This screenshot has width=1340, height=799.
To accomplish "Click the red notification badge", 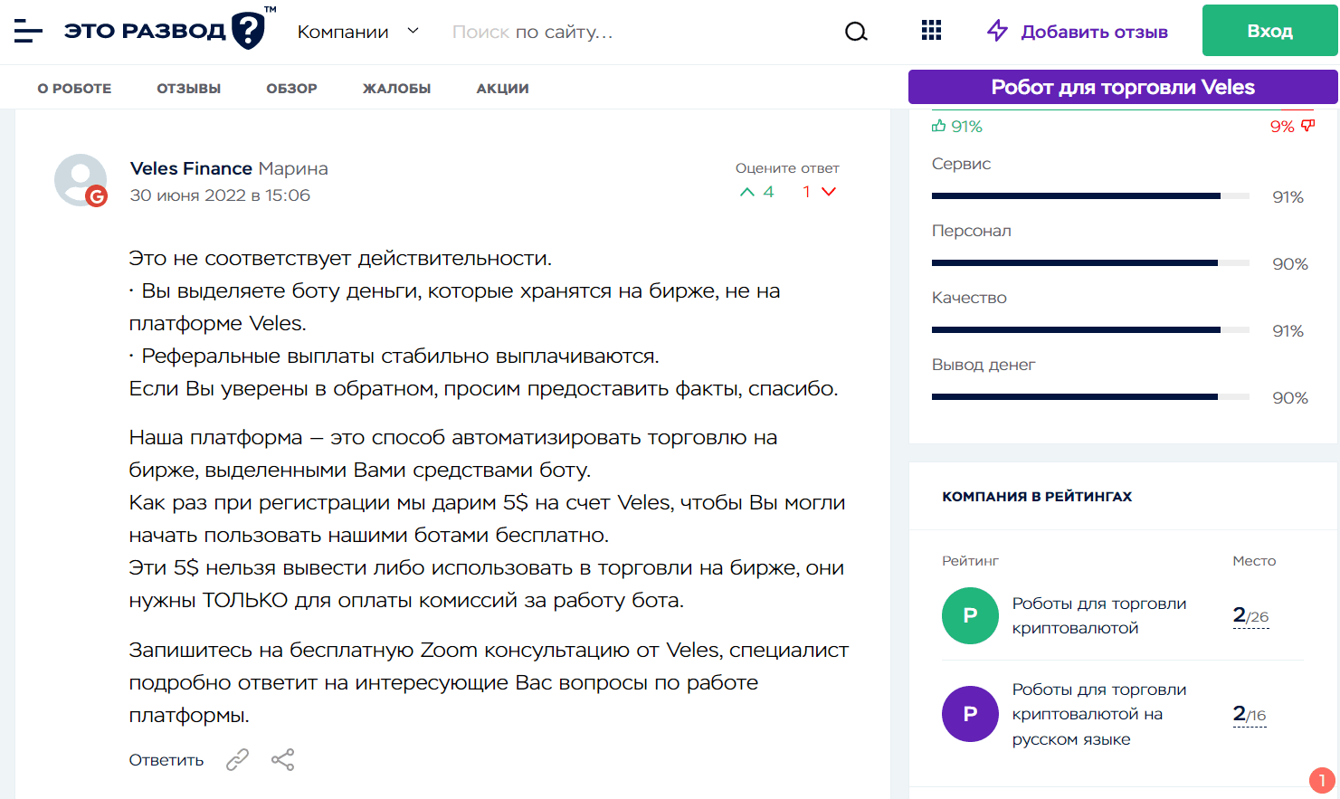I will 1322,780.
